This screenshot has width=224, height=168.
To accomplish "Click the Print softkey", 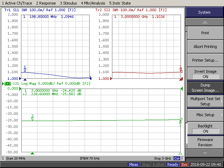I will pyautogui.click(x=205, y=33).
